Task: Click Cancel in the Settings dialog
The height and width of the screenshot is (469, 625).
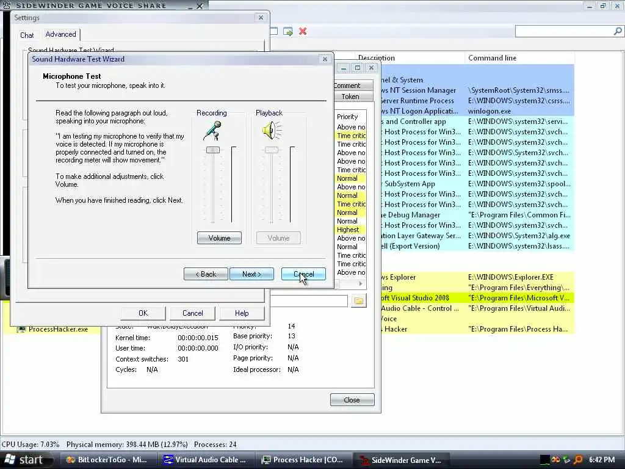Action: 192,313
